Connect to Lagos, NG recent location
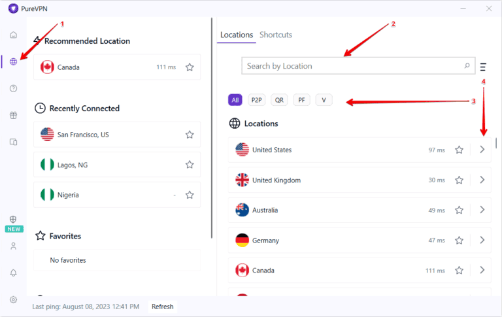 click(105, 165)
